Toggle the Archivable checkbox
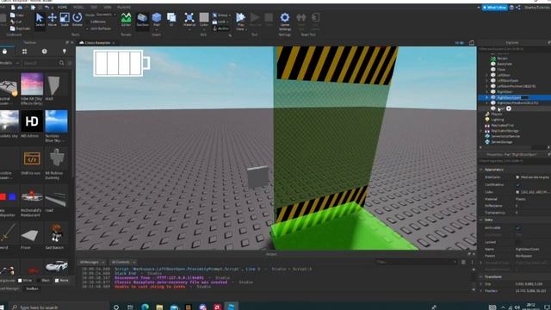This screenshot has height=310, width=551. coord(517,227)
